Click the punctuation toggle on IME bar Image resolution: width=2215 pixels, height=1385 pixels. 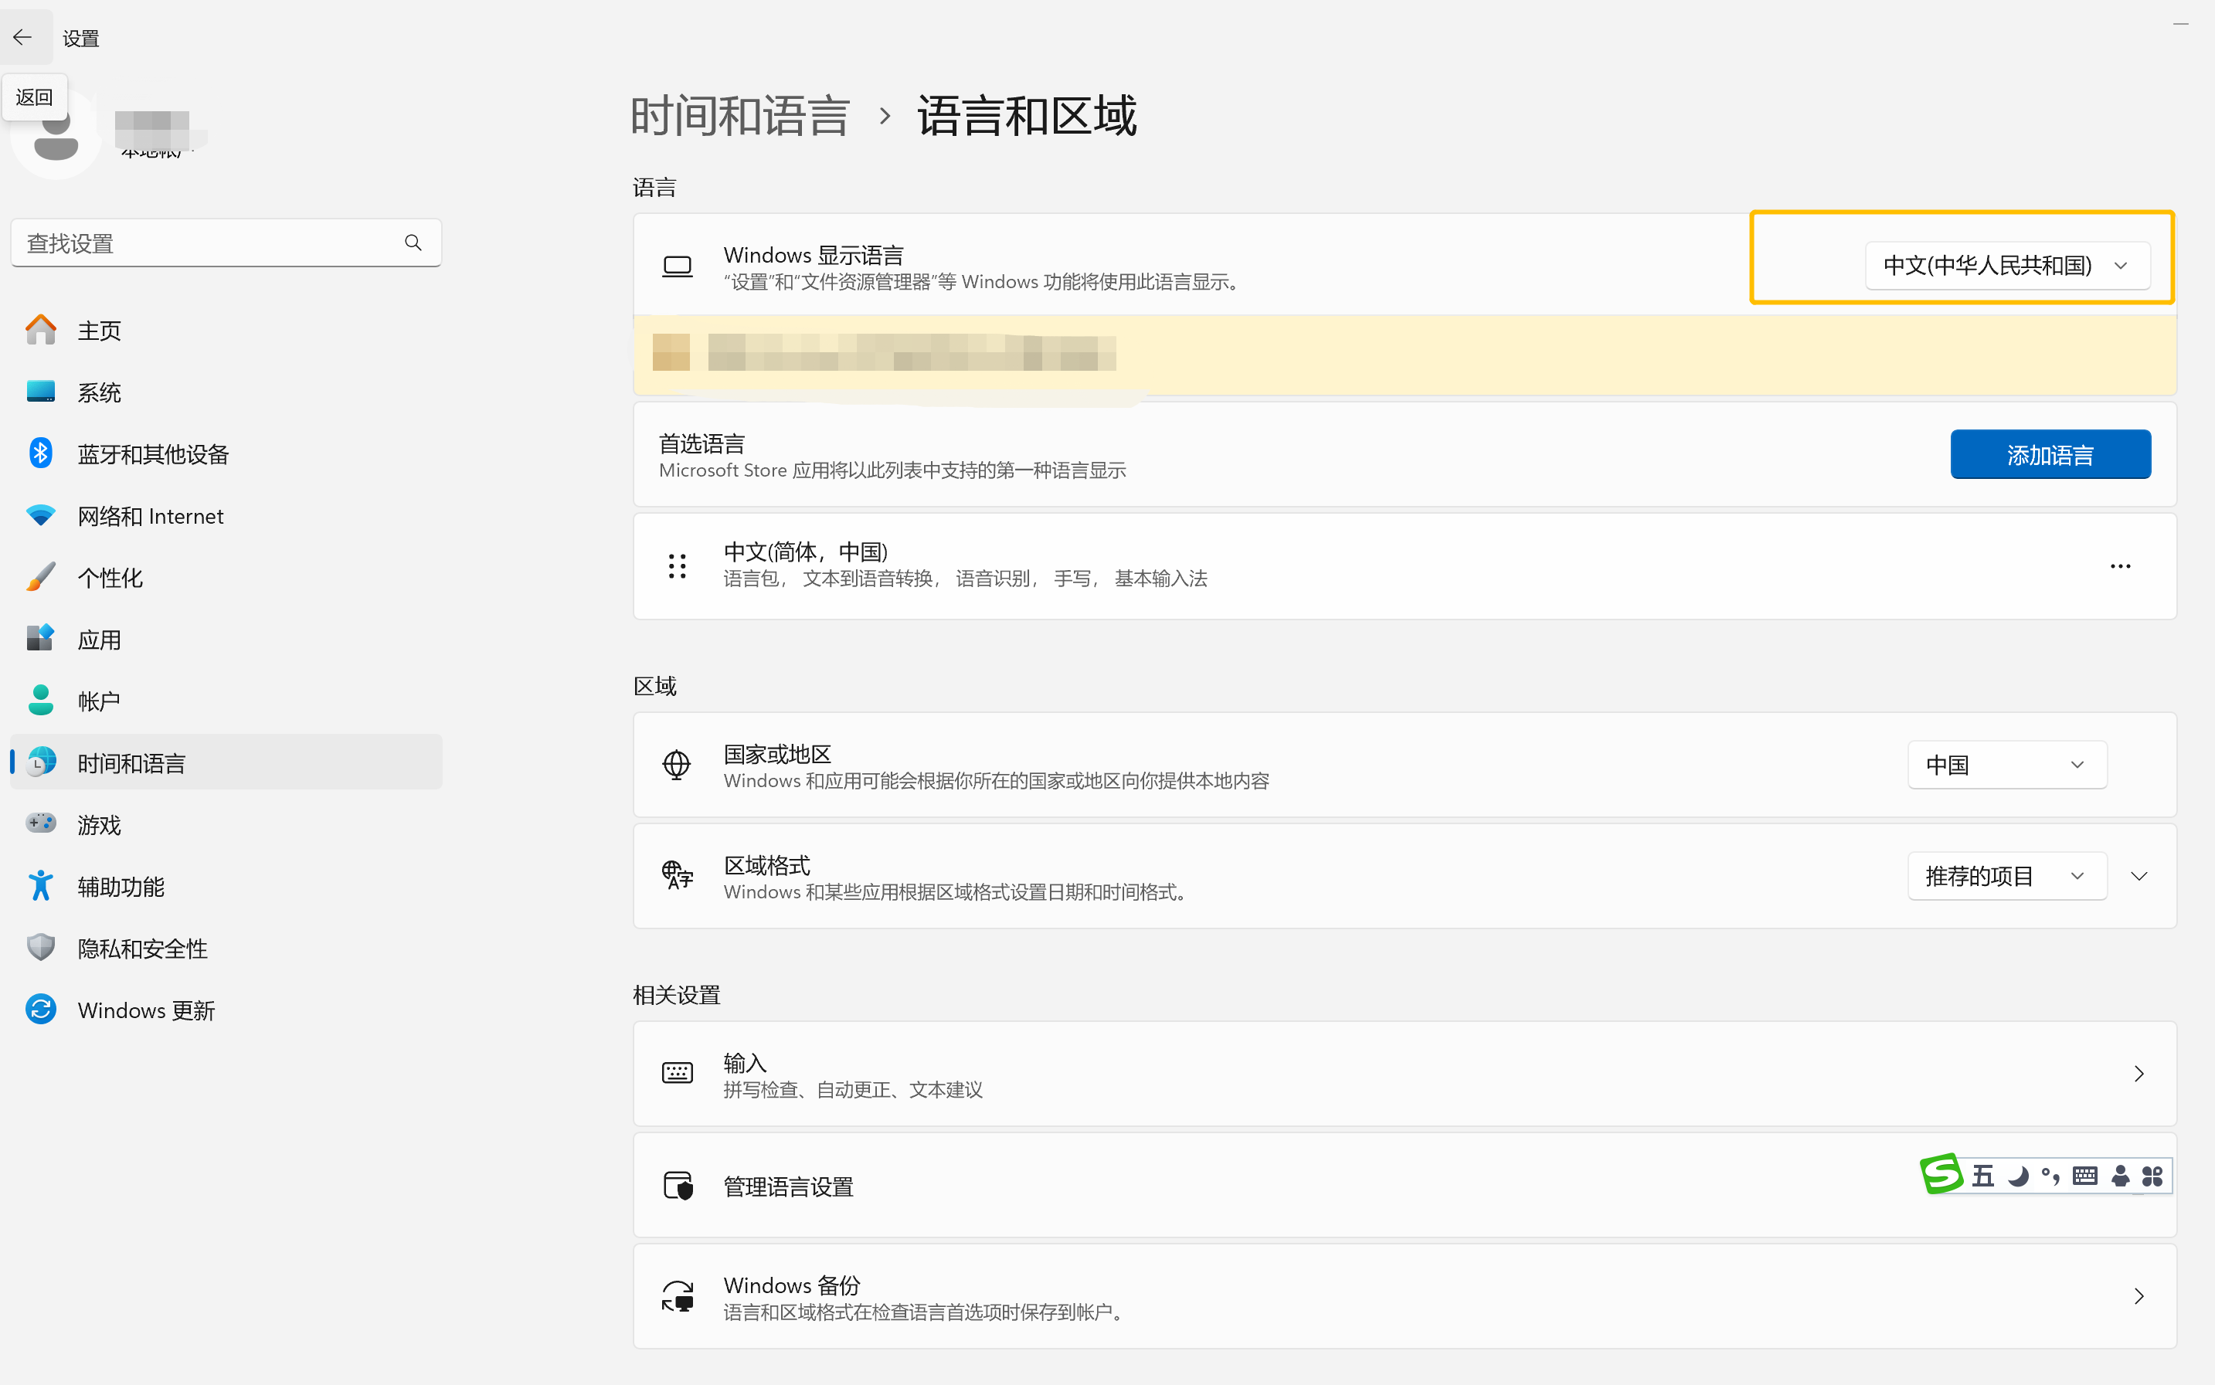click(2050, 1176)
